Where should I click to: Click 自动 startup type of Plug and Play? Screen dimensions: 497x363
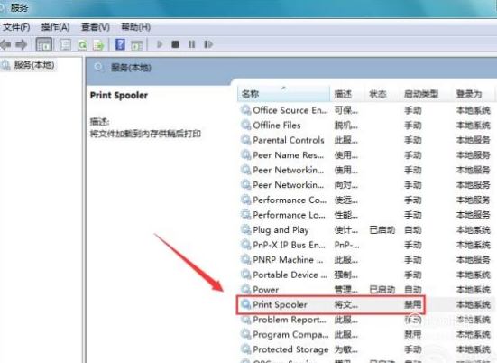pyautogui.click(x=413, y=229)
